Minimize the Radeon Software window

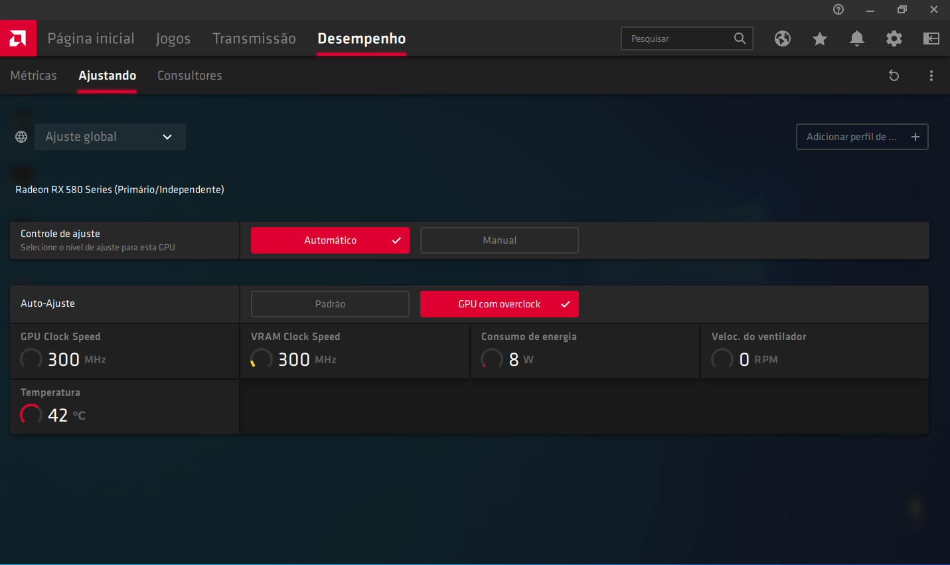870,9
